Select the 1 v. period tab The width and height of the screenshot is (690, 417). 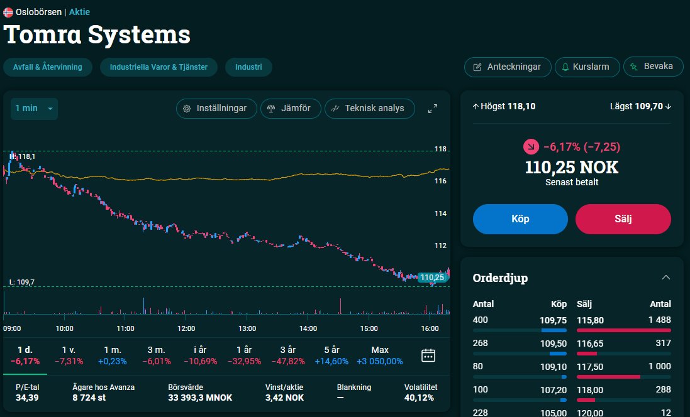point(69,355)
